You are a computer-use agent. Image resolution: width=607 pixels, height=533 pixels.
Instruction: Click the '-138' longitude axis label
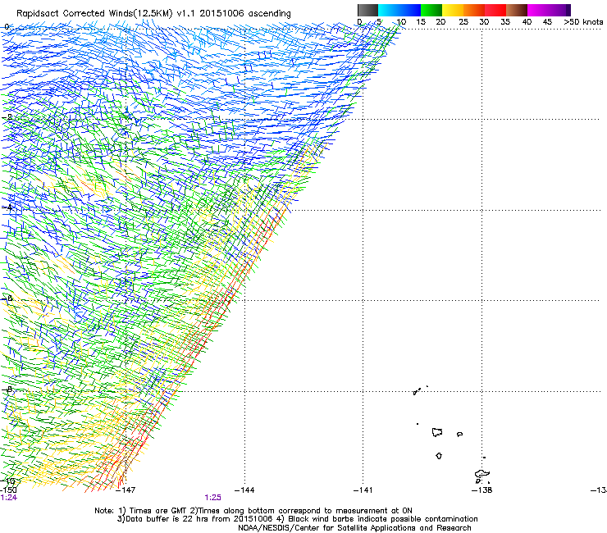tap(482, 490)
